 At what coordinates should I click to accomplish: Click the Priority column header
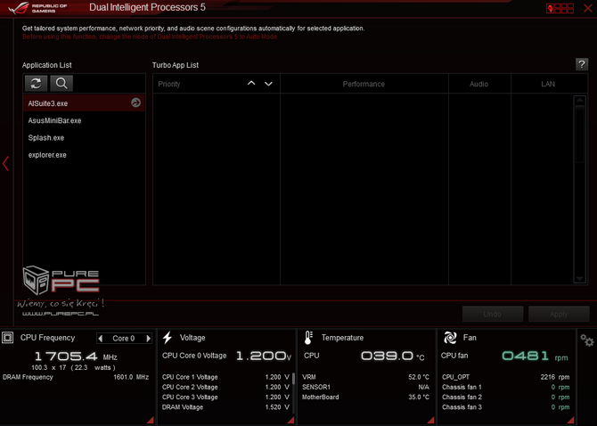pyautogui.click(x=169, y=84)
